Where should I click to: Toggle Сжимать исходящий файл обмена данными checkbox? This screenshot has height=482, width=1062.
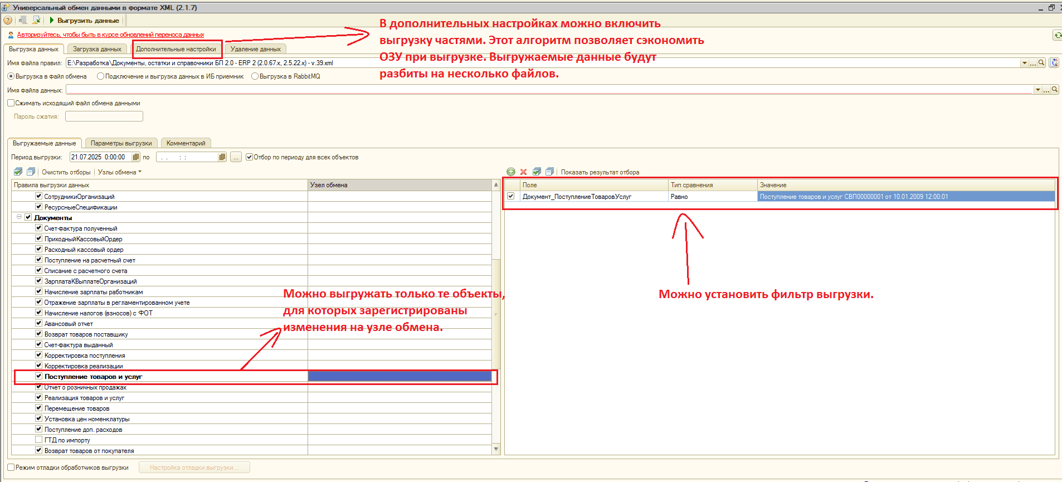tap(11, 103)
